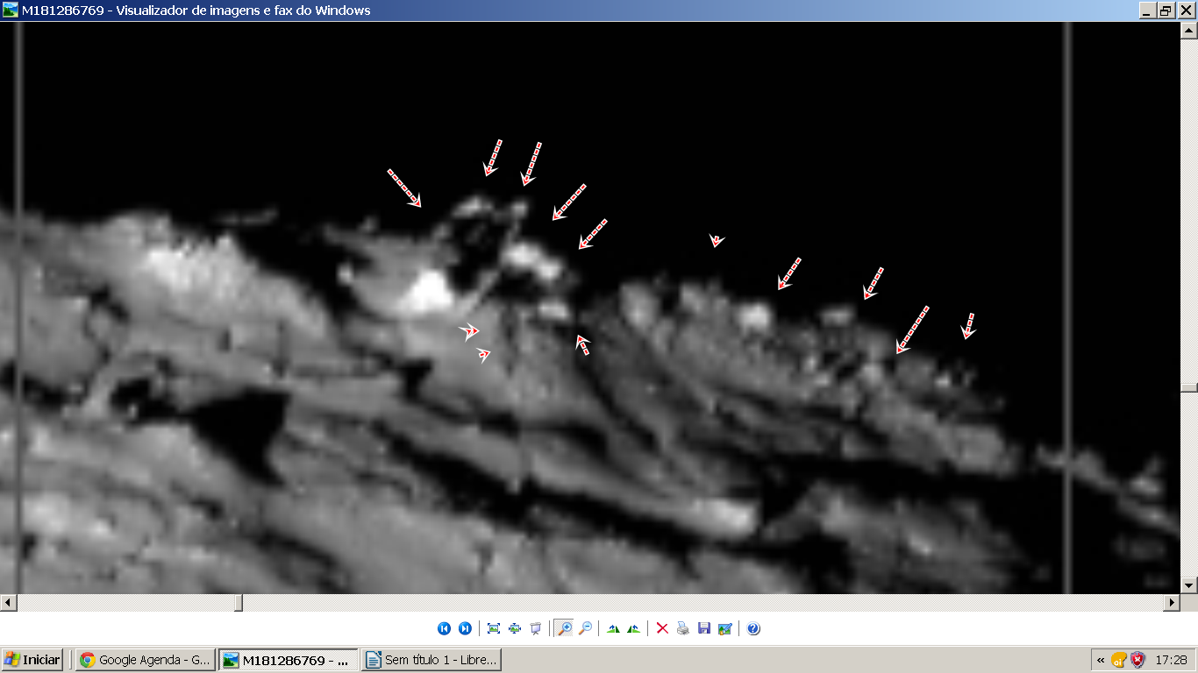The width and height of the screenshot is (1198, 673).
Task: Open the viewer Help
Action: tap(753, 628)
